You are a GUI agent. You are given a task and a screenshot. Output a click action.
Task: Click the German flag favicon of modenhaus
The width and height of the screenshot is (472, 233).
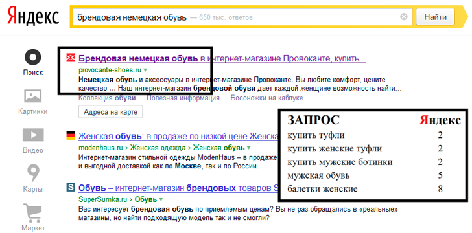tap(71, 136)
